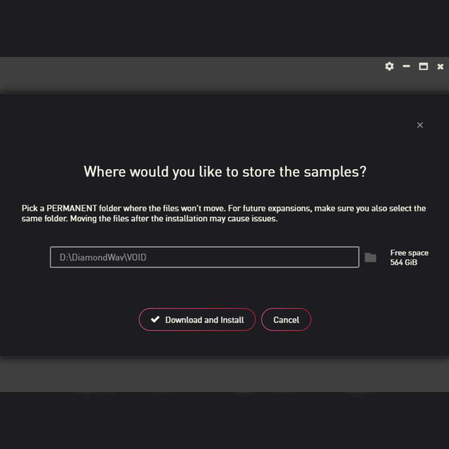This screenshot has width=449, height=449.
Task: Click the 'Where would you like' heading
Action: click(x=225, y=172)
